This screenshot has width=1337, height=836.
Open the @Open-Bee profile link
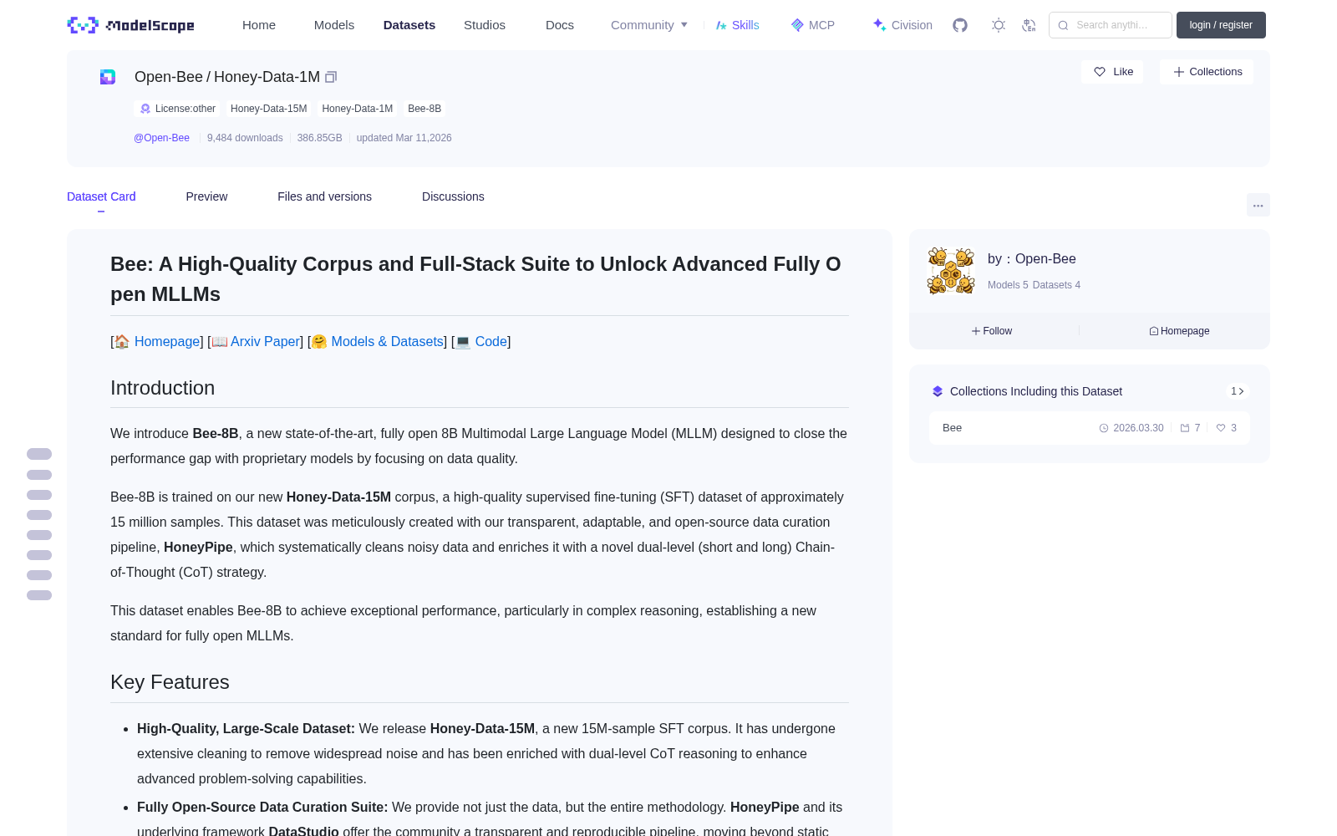[x=161, y=138]
